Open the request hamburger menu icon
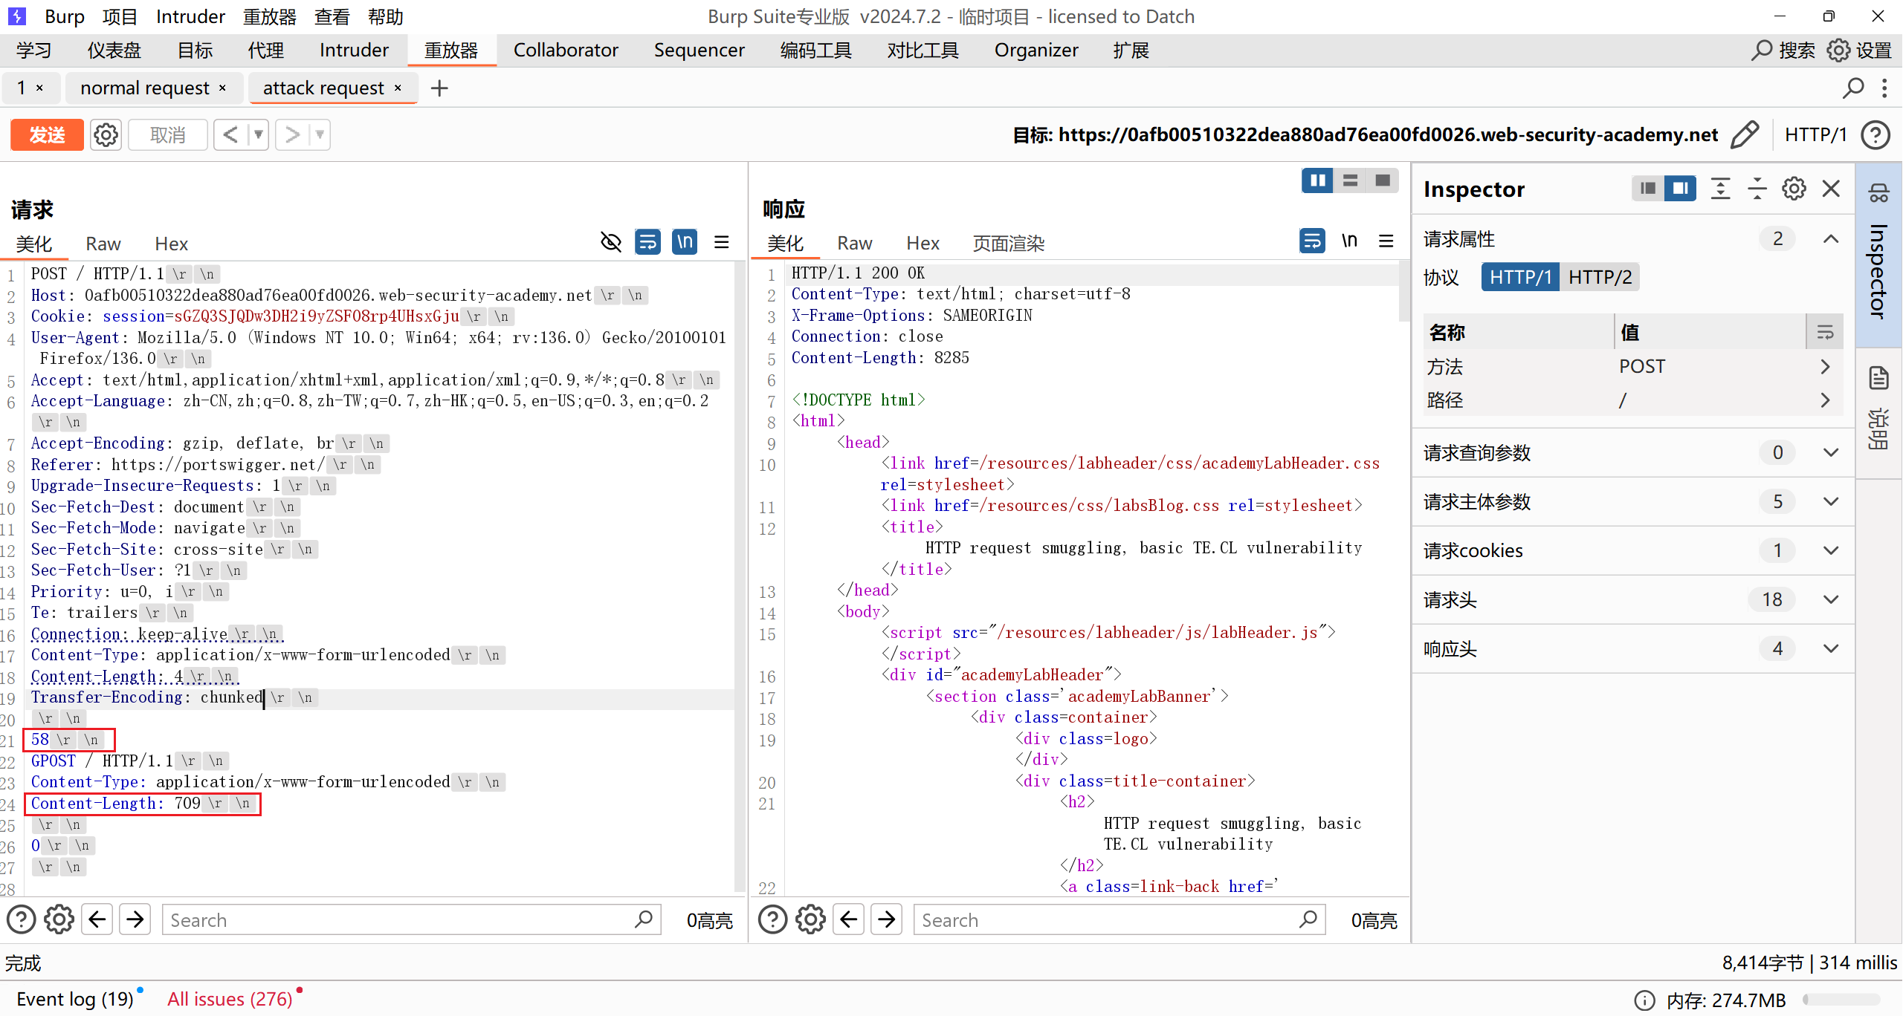This screenshot has width=1903, height=1016. click(x=721, y=242)
